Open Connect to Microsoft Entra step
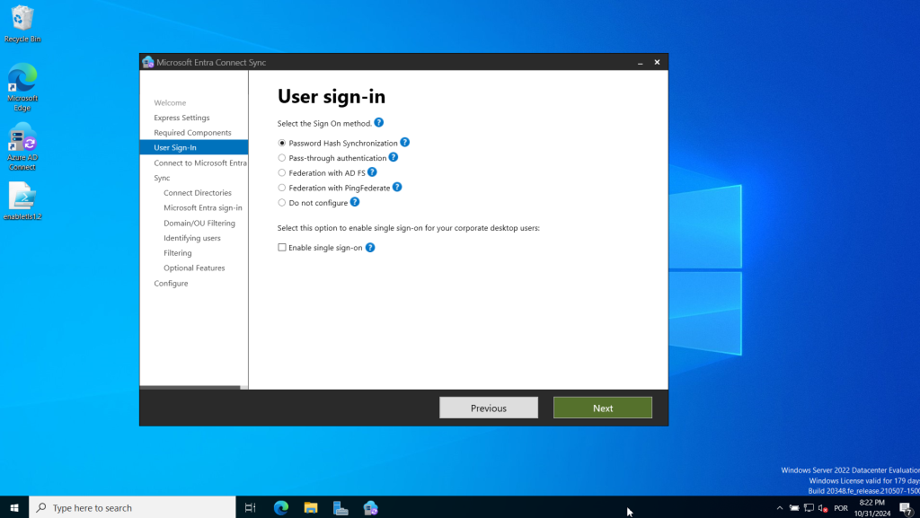 pyautogui.click(x=200, y=162)
